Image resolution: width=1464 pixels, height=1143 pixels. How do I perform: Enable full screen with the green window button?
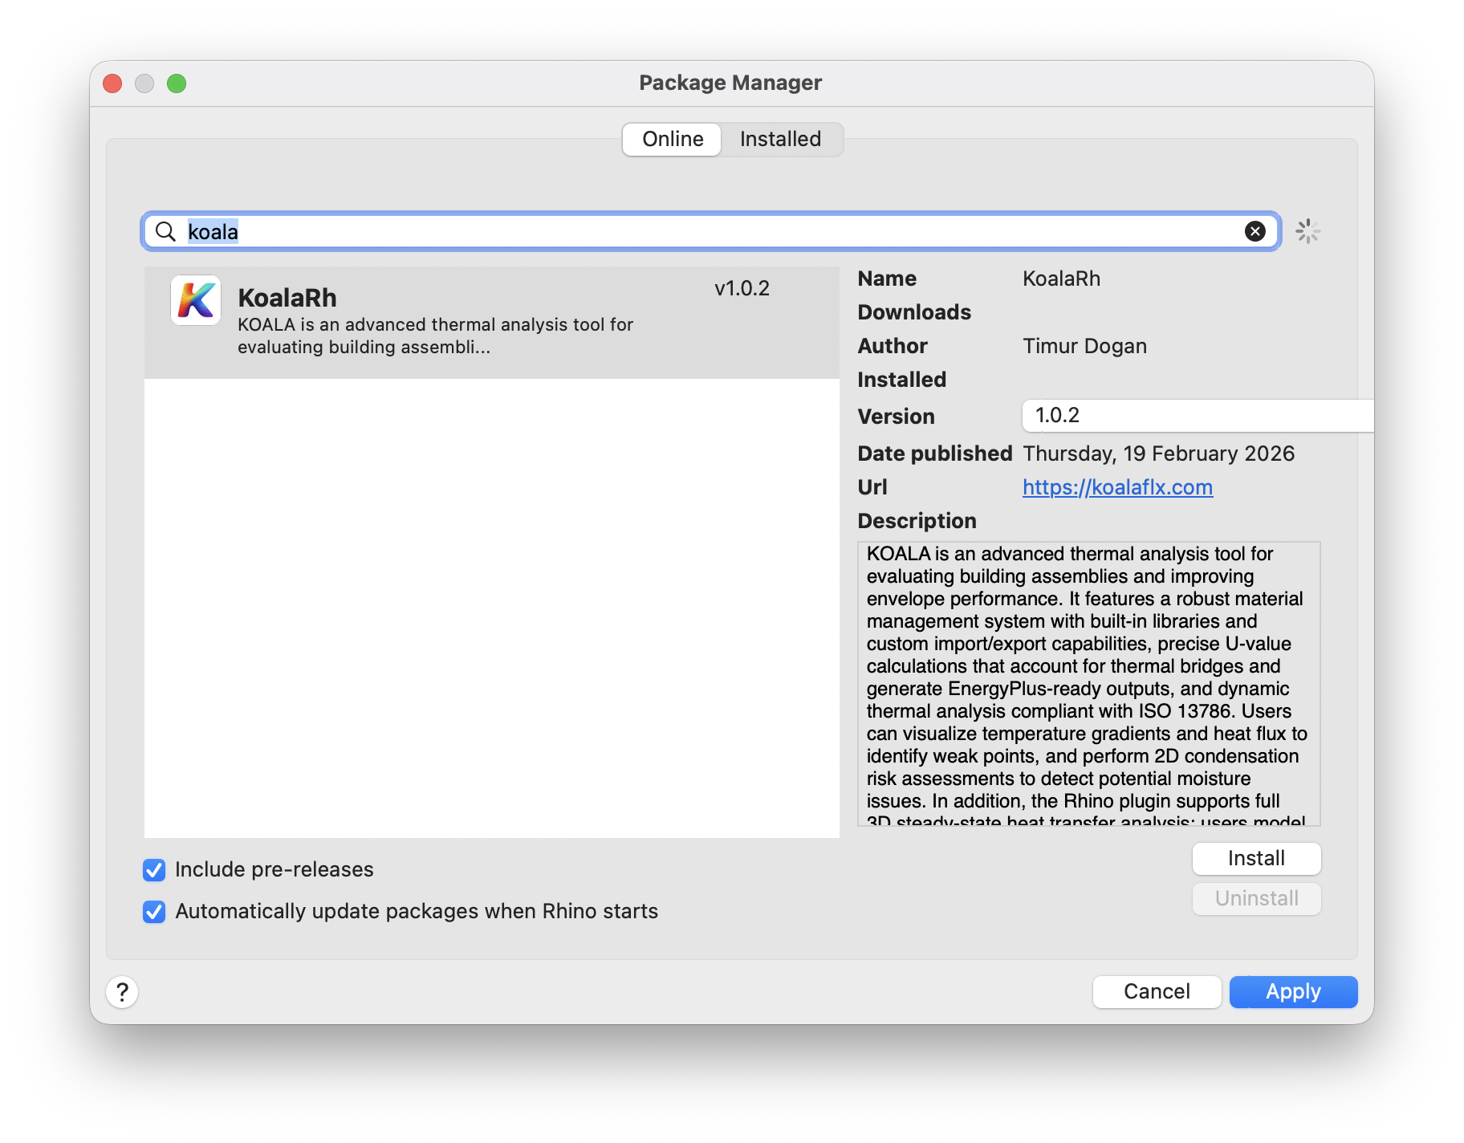[177, 83]
